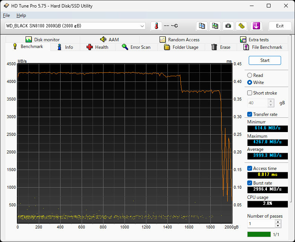Screen dimensions: 295x242
Task: Uncheck the Transfer rate checkbox
Action: [250, 114]
